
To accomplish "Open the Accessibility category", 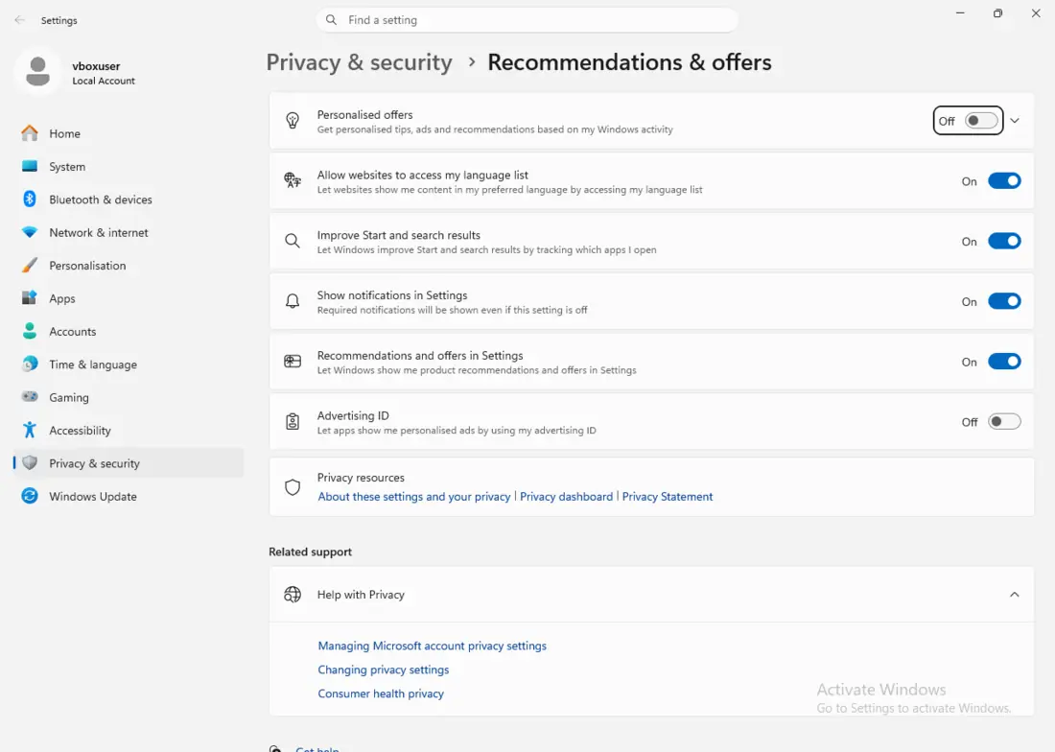I will [x=129, y=430].
